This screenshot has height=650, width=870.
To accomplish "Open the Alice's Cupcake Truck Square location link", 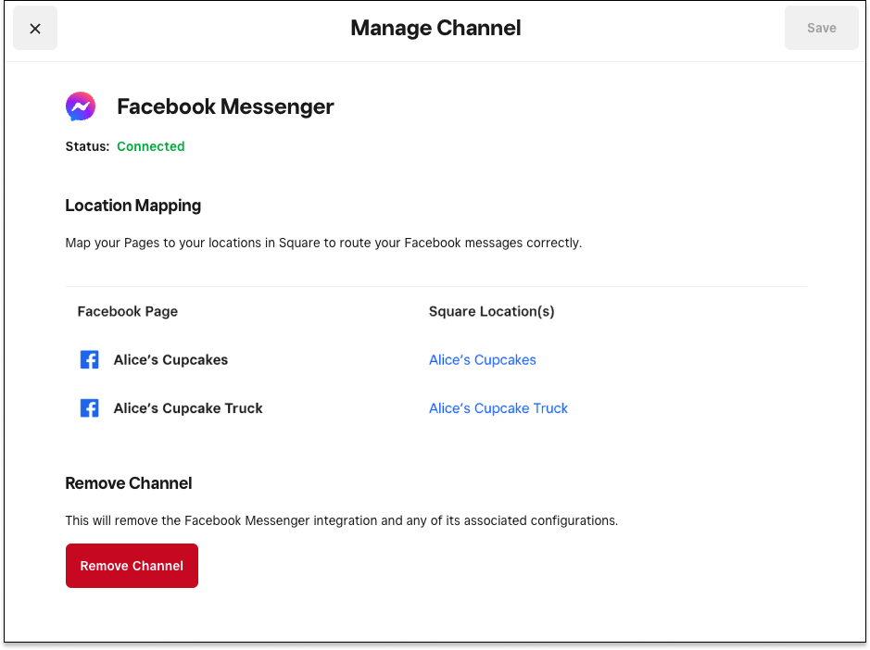I will point(498,408).
